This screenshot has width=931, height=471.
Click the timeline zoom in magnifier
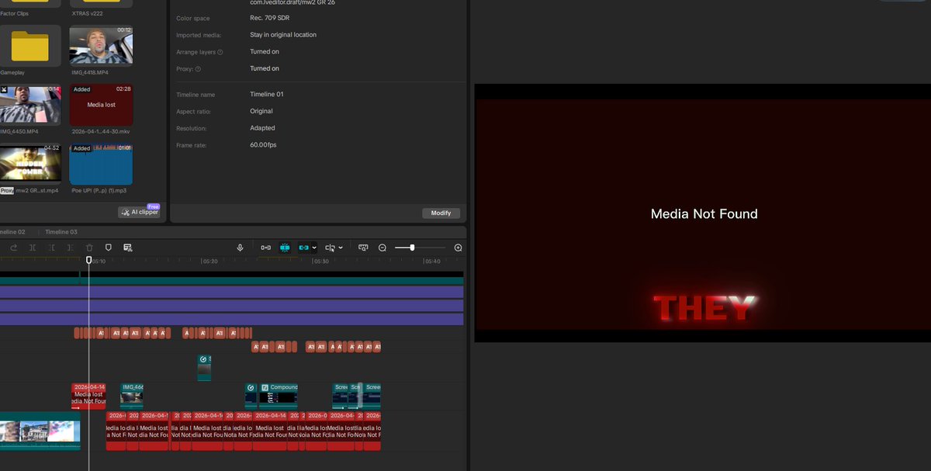click(x=459, y=248)
